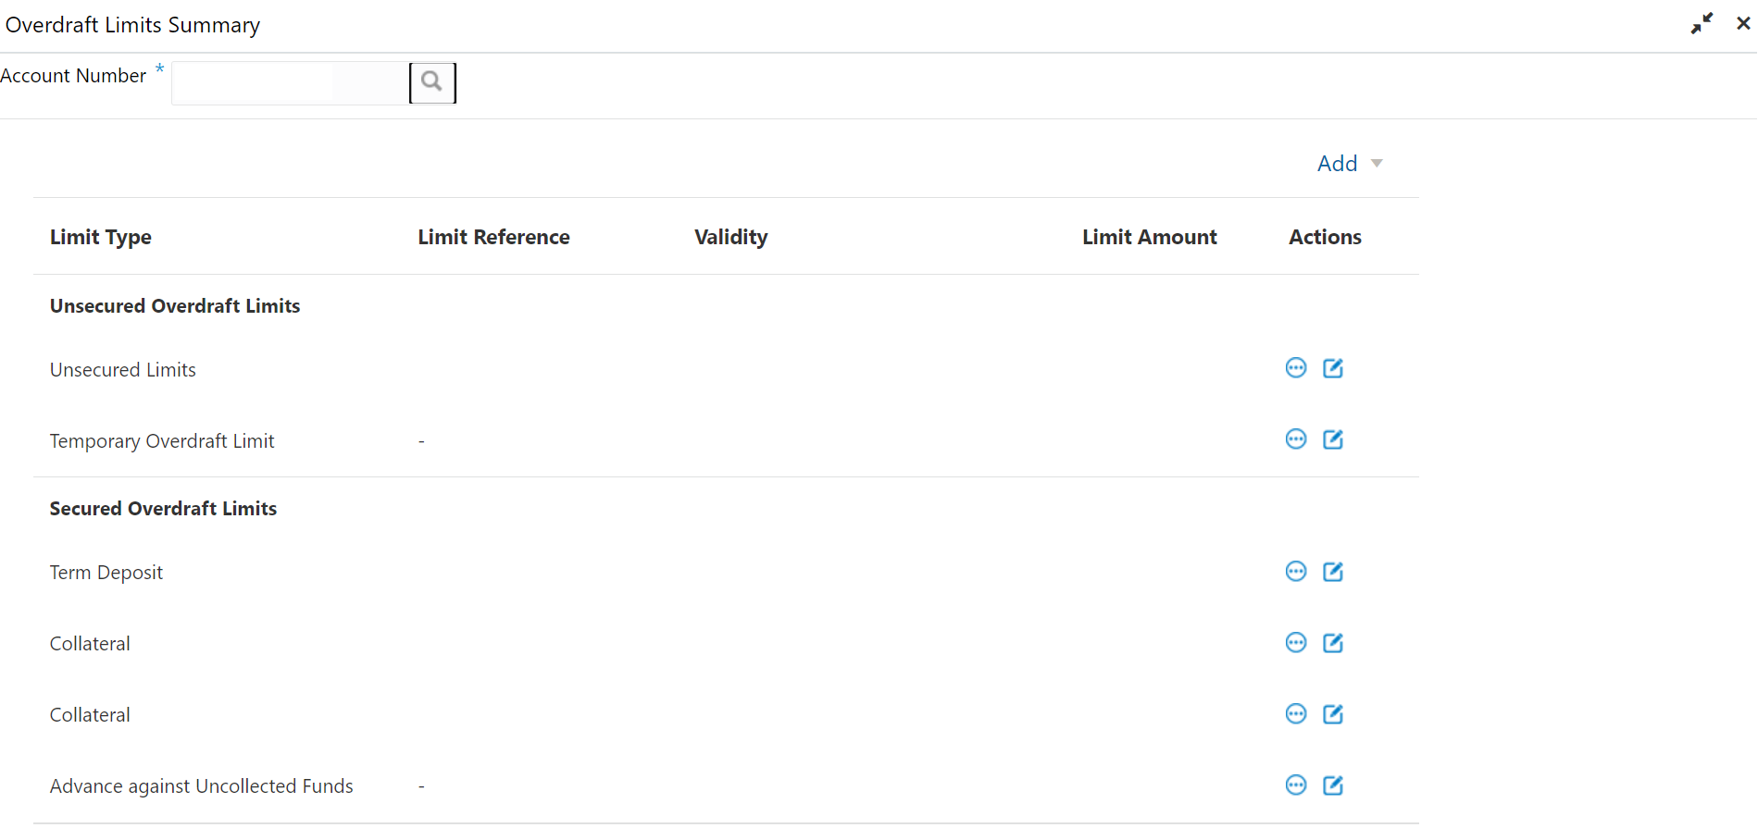Select the Temporary Overdraft Limit row label
Viewport: 1758px width, 828px height.
pos(162,441)
